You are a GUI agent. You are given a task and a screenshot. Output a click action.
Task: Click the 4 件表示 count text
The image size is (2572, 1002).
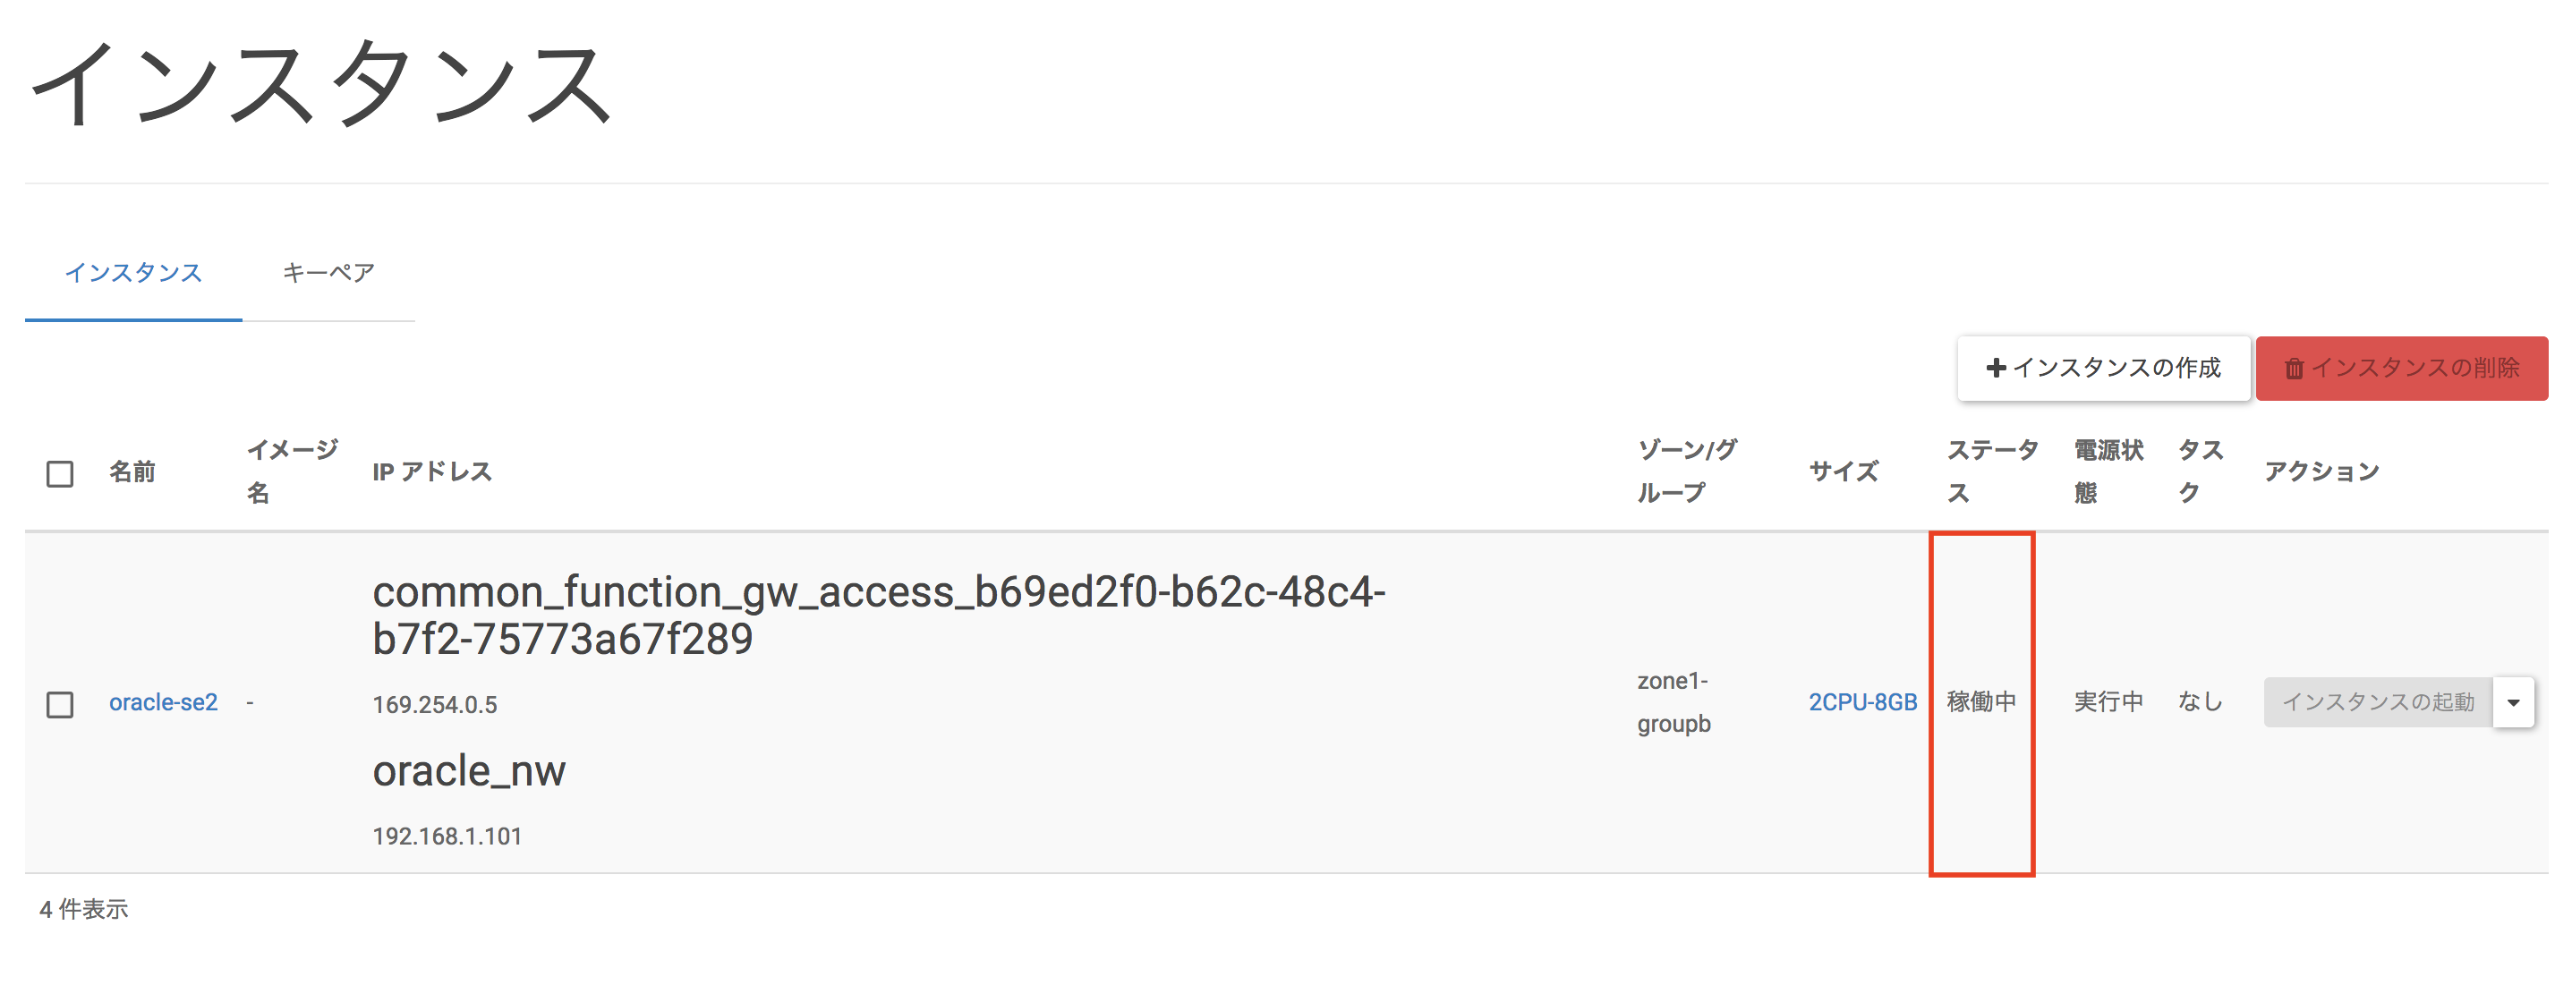tap(84, 909)
